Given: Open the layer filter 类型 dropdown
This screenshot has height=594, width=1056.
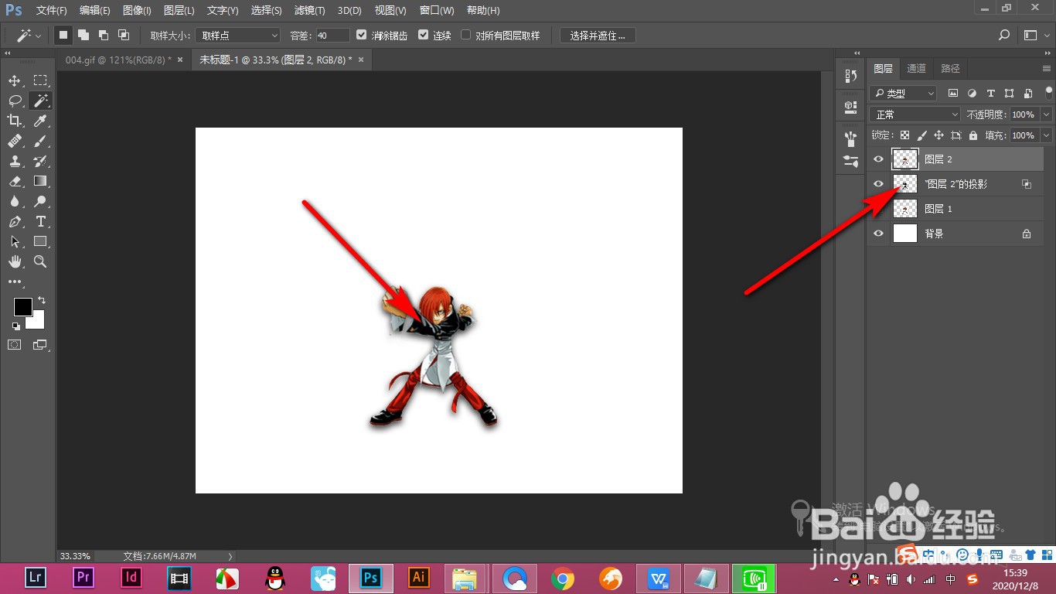Looking at the screenshot, I should click(903, 93).
